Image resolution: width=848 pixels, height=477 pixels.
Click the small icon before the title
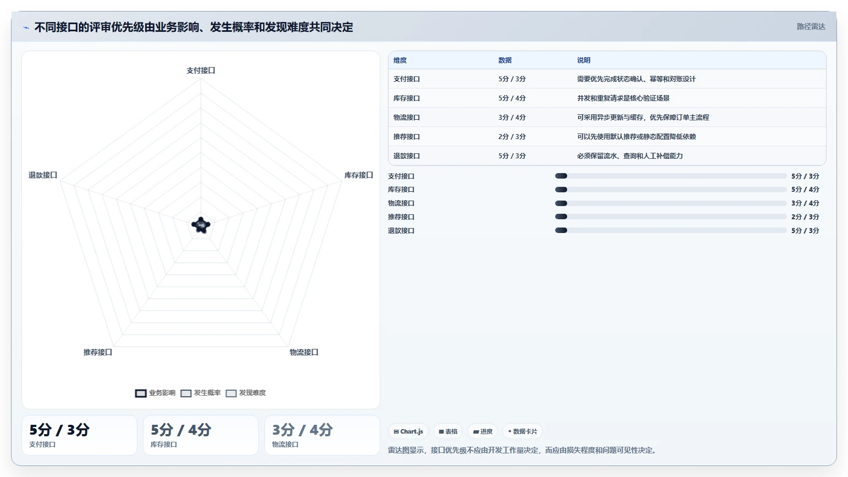[x=26, y=27]
